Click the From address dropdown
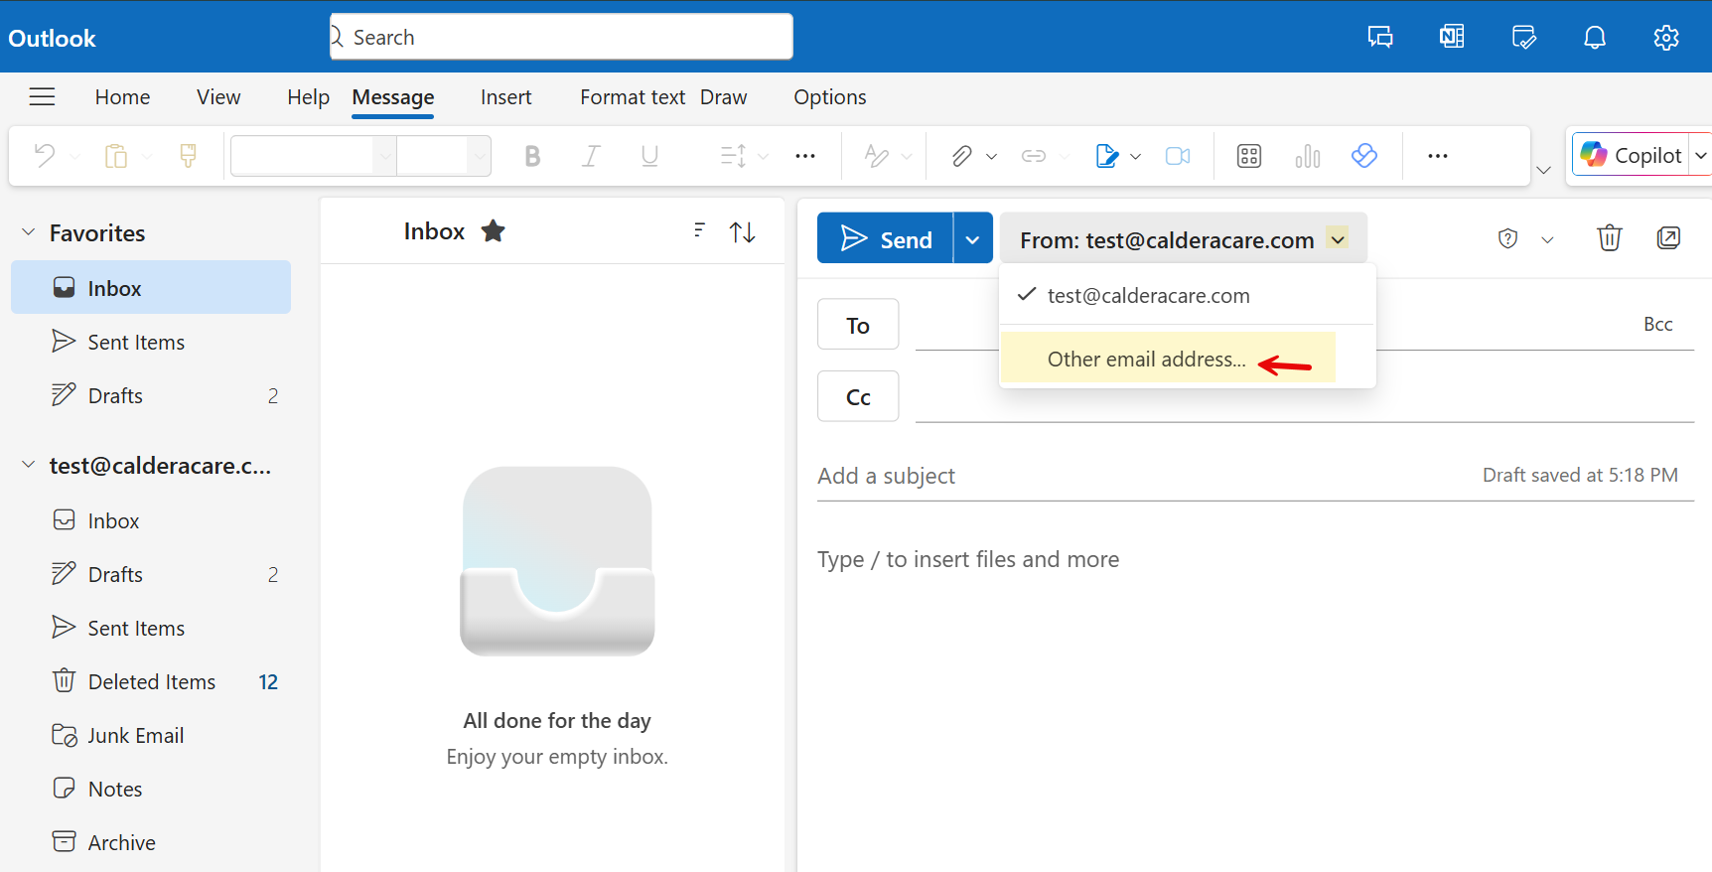1712x872 pixels. [1184, 239]
